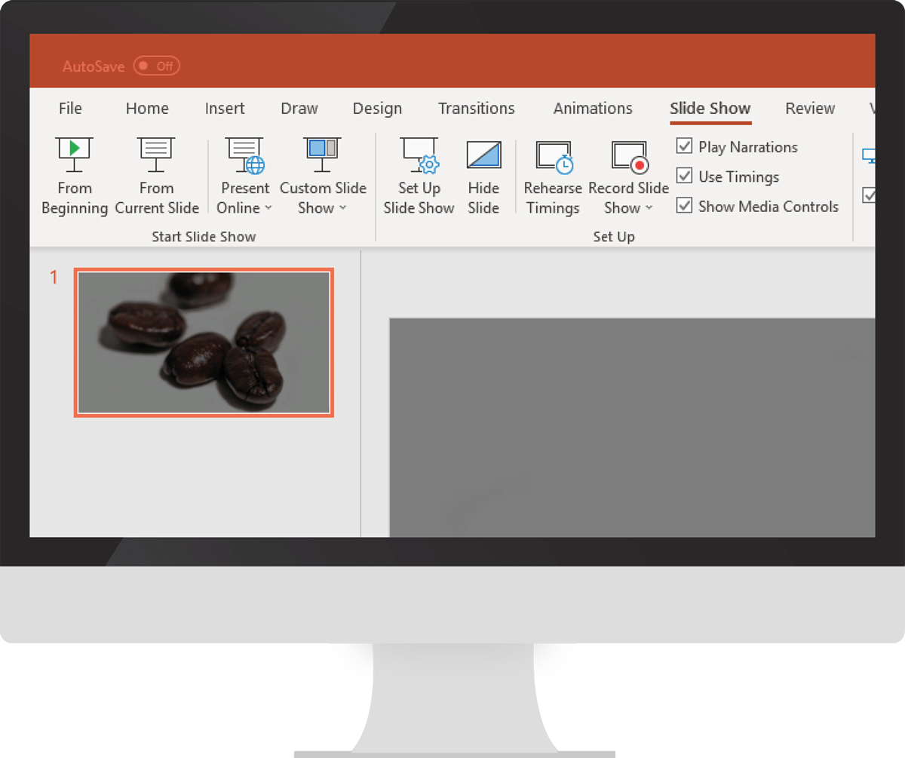This screenshot has height=758, width=905.
Task: Uncheck Show Media Controls
Action: point(684,206)
